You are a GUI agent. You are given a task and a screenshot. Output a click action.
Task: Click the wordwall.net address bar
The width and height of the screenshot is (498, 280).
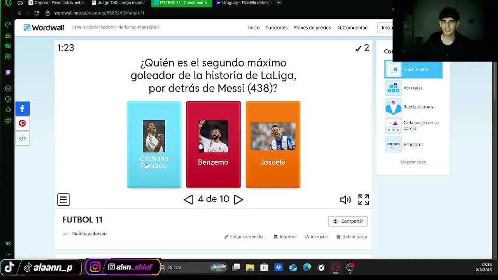point(99,13)
